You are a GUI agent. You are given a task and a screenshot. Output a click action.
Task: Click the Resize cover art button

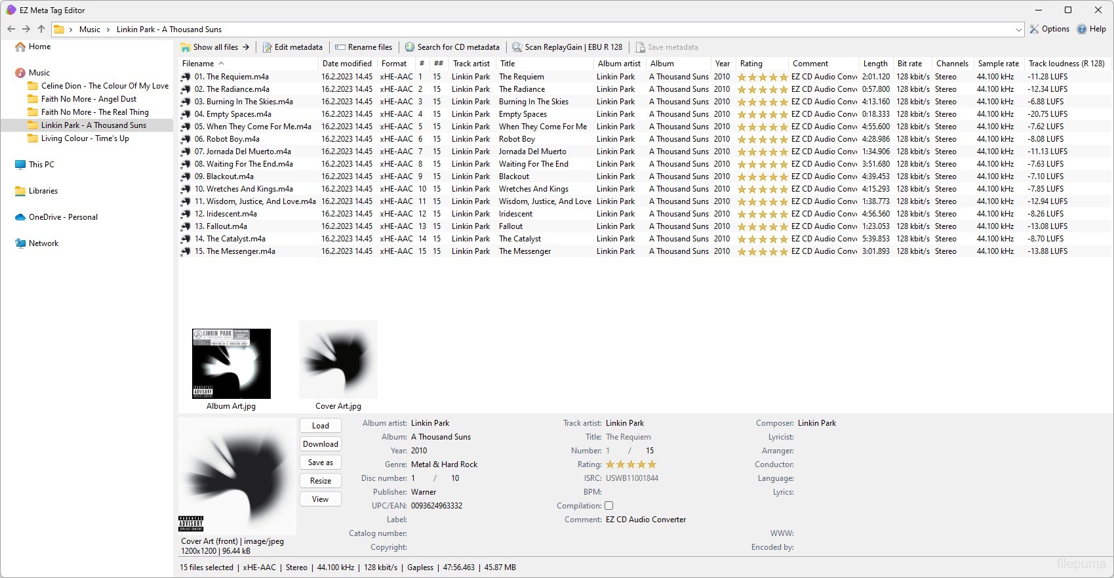(x=321, y=481)
